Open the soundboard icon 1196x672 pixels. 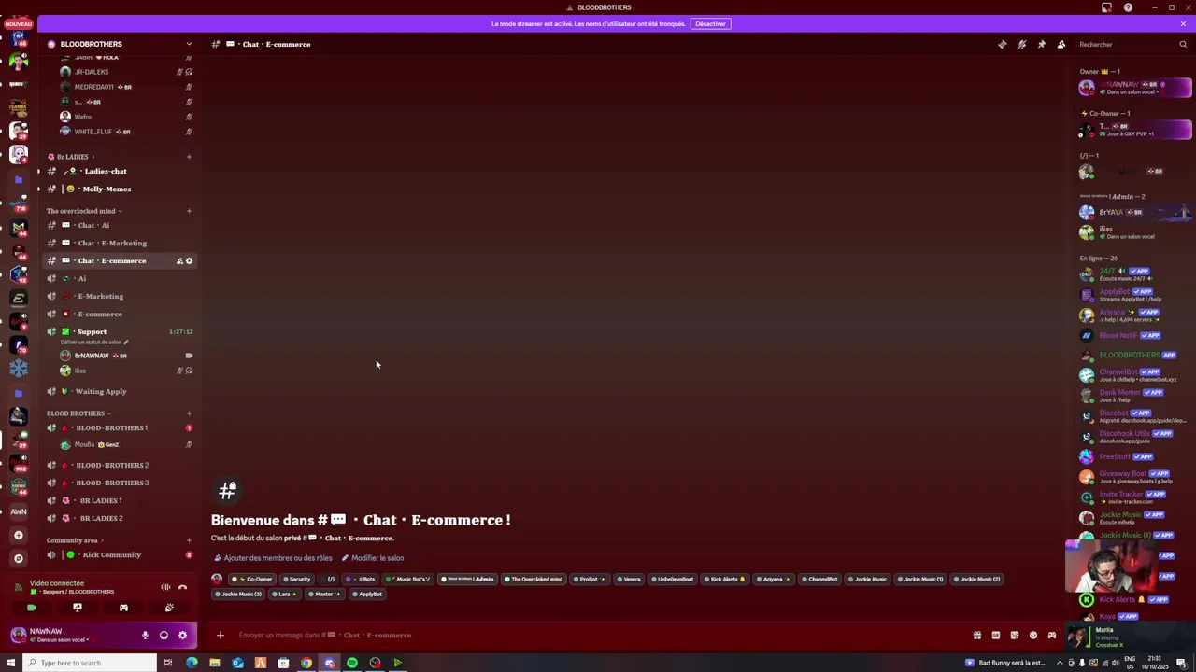pos(169,608)
